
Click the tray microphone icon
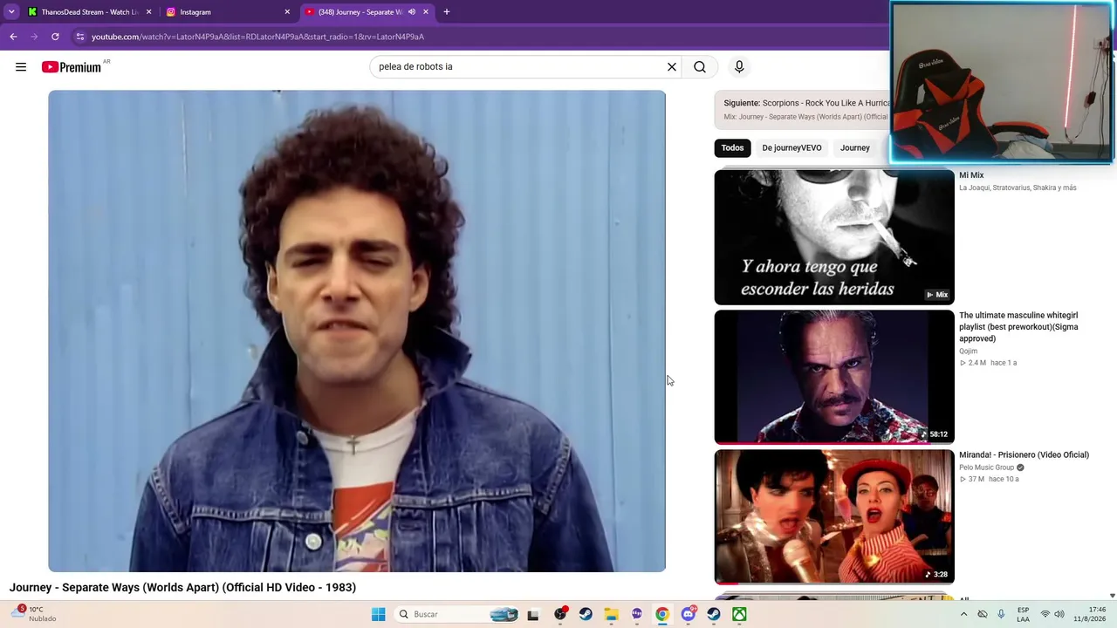pyautogui.click(x=1001, y=614)
